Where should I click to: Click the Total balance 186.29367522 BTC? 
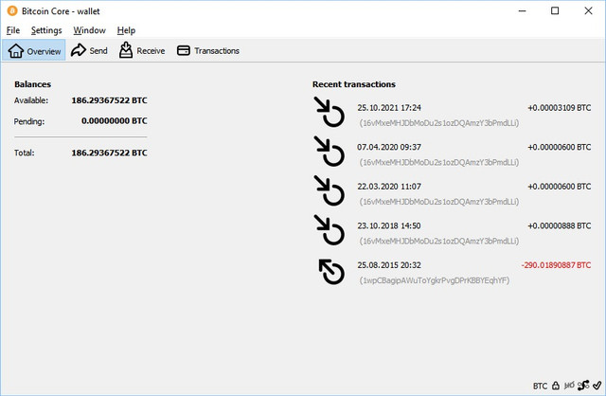point(110,153)
